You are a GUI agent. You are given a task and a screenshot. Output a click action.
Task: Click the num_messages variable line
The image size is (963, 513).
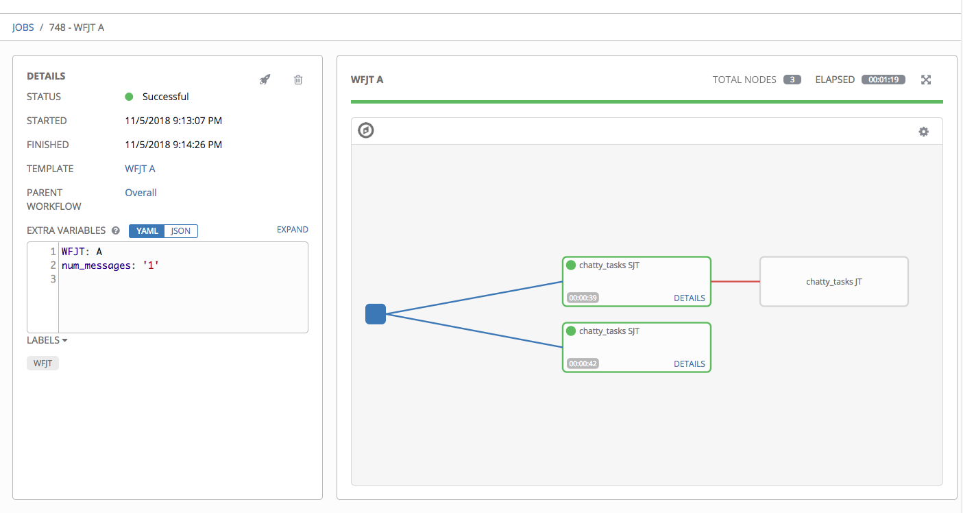(x=110, y=265)
